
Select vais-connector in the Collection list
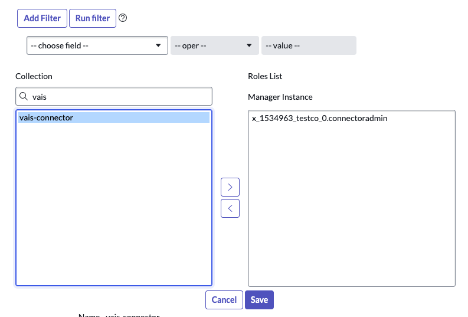click(x=47, y=117)
